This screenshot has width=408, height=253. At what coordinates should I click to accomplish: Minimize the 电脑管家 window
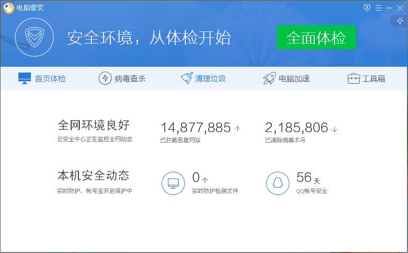(389, 8)
